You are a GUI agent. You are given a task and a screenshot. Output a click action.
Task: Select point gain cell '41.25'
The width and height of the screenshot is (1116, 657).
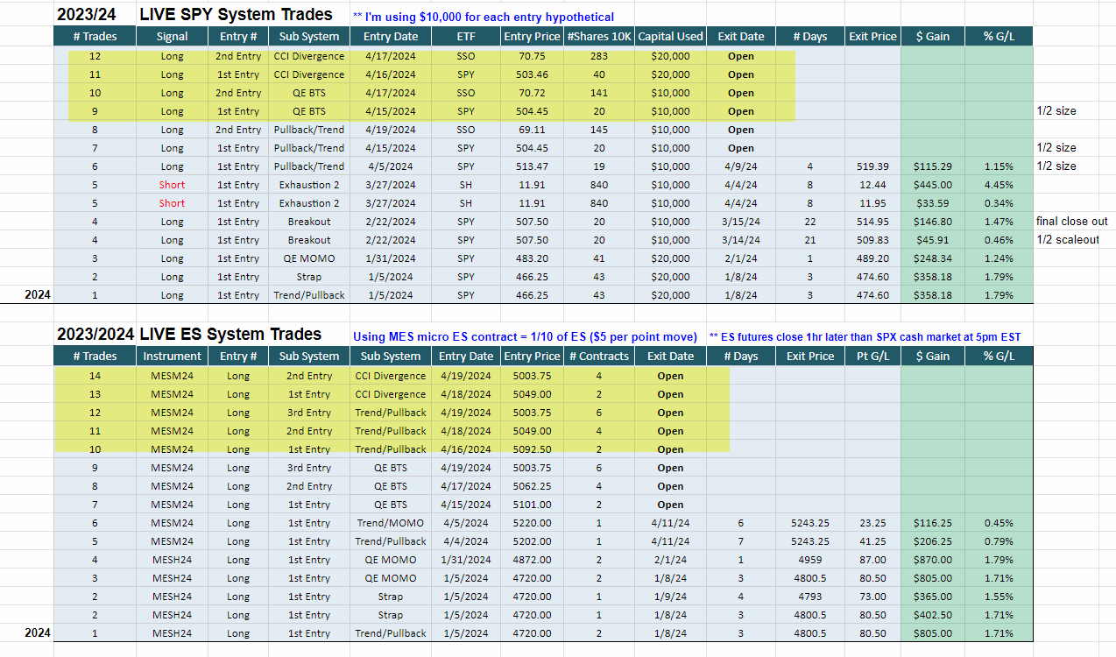coord(872,541)
